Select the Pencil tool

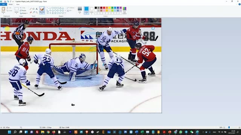coord(31,9)
